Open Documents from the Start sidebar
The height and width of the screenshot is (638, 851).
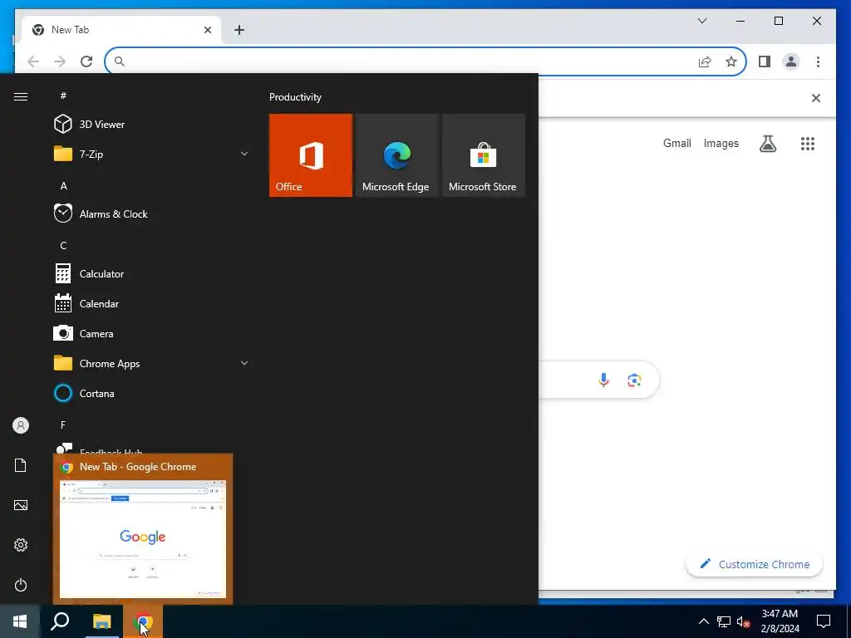pos(21,465)
